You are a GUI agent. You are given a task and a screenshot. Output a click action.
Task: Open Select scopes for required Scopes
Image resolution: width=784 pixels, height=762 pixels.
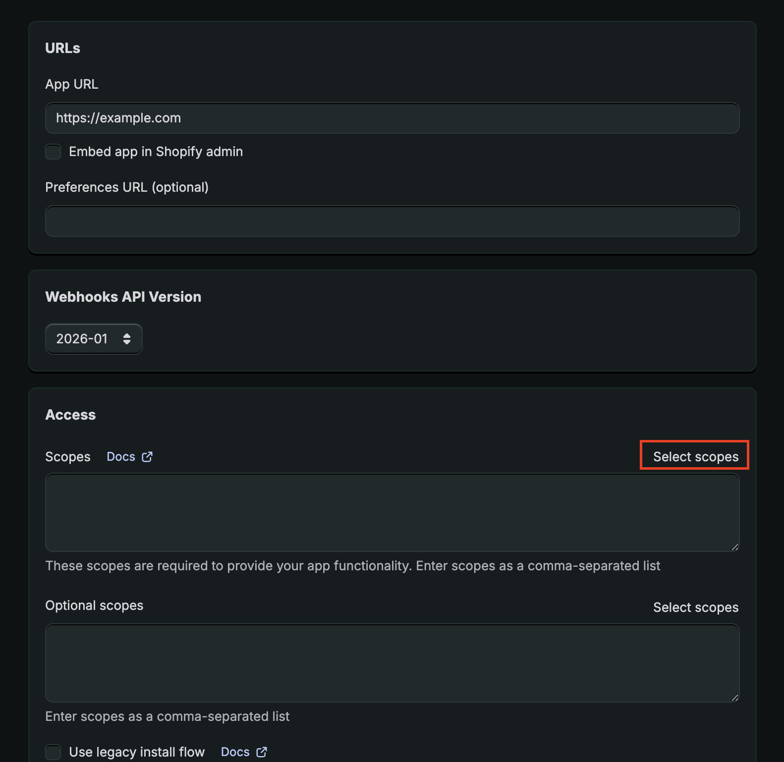point(695,457)
